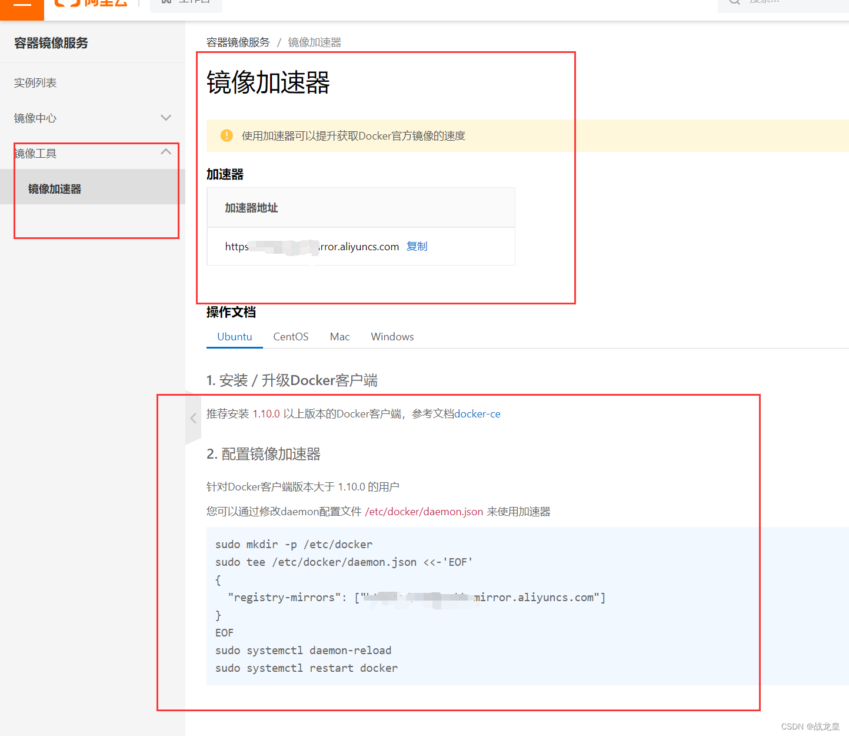The height and width of the screenshot is (736, 849).
Task: Click the 镜像加速器 page title
Action: tap(268, 82)
